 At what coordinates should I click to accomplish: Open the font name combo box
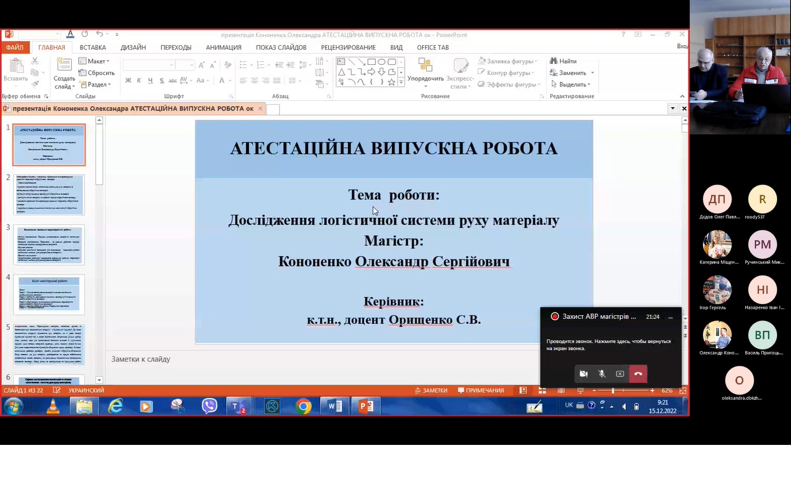point(149,65)
